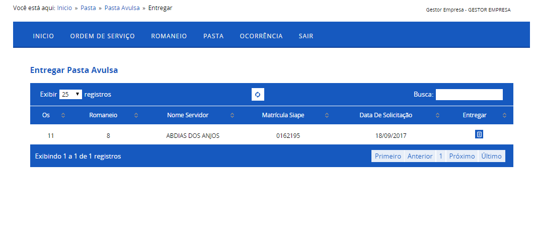Sort by the Os column arrows

(63, 115)
